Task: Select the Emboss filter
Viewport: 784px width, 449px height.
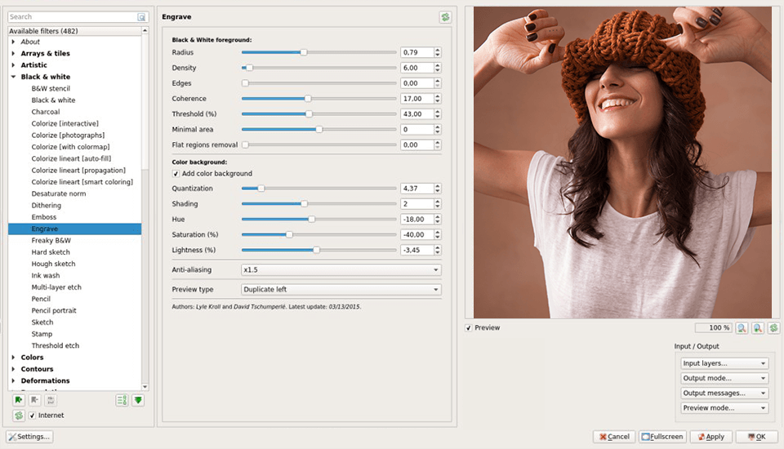Action: pyautogui.click(x=44, y=217)
